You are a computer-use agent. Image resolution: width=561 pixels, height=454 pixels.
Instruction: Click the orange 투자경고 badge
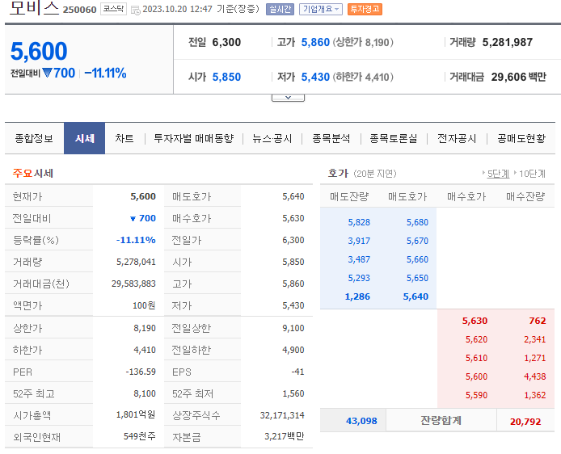pyautogui.click(x=365, y=9)
